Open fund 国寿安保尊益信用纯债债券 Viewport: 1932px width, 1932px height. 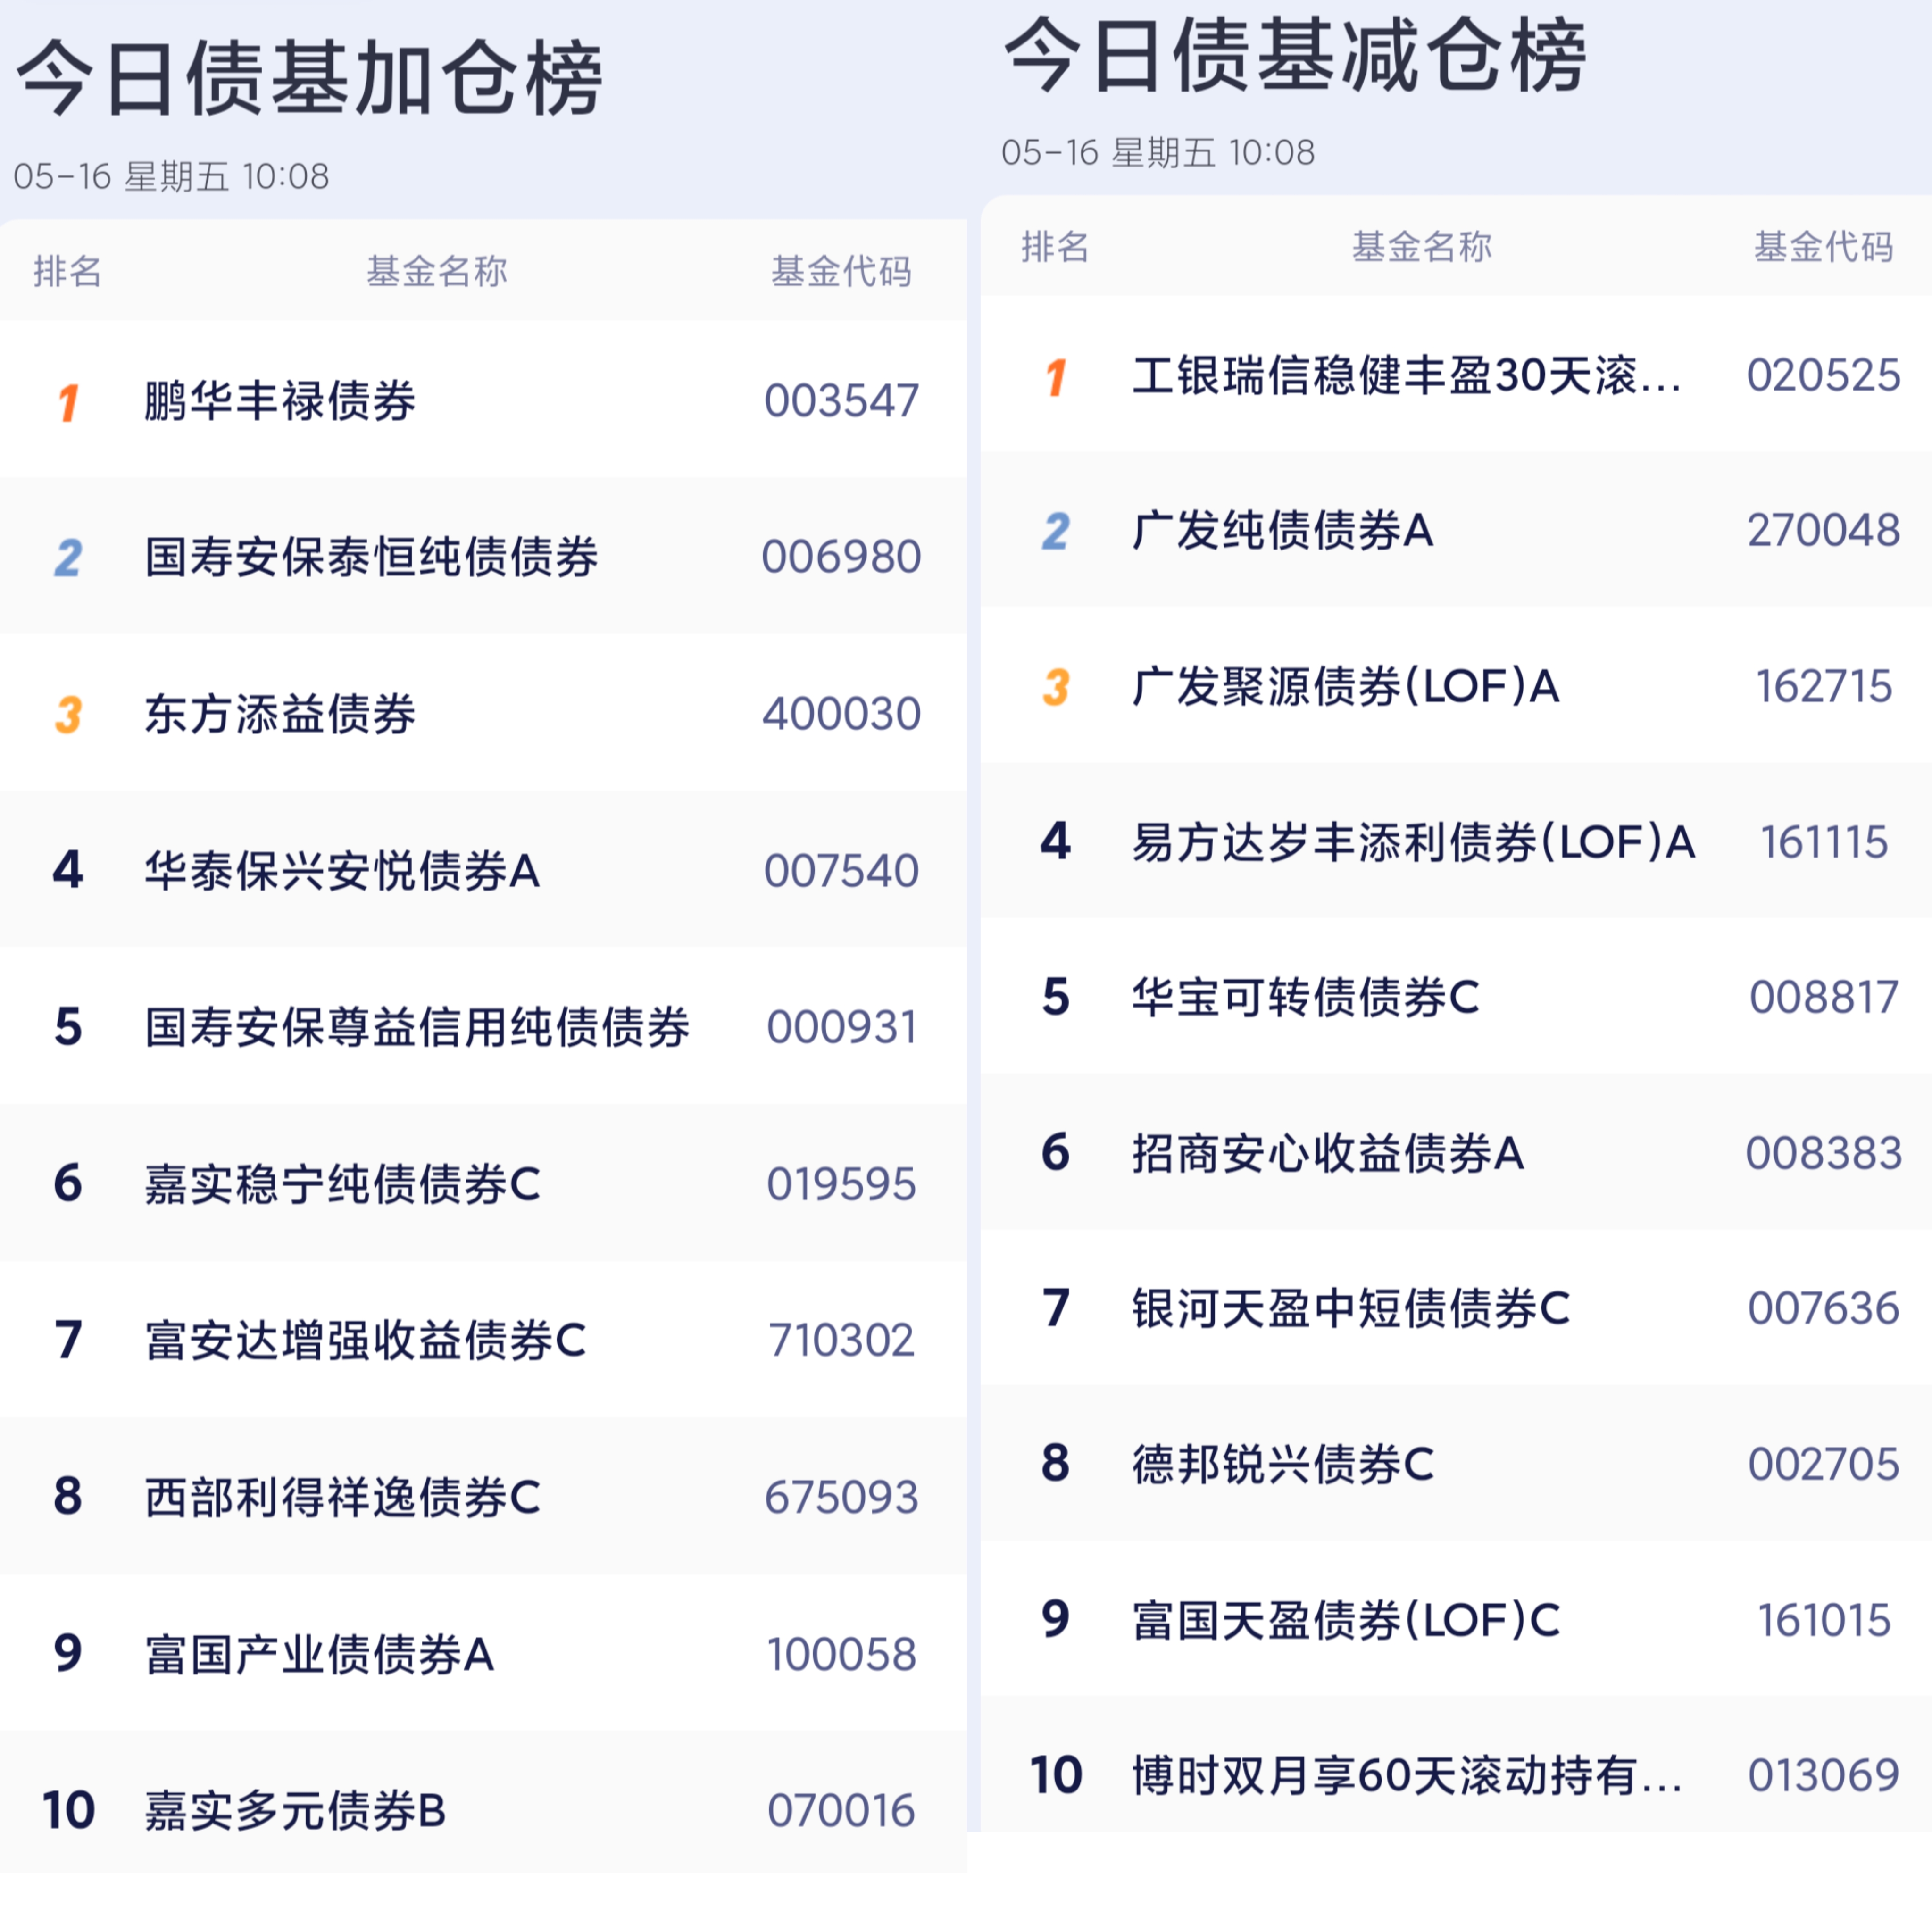coord(417,1027)
